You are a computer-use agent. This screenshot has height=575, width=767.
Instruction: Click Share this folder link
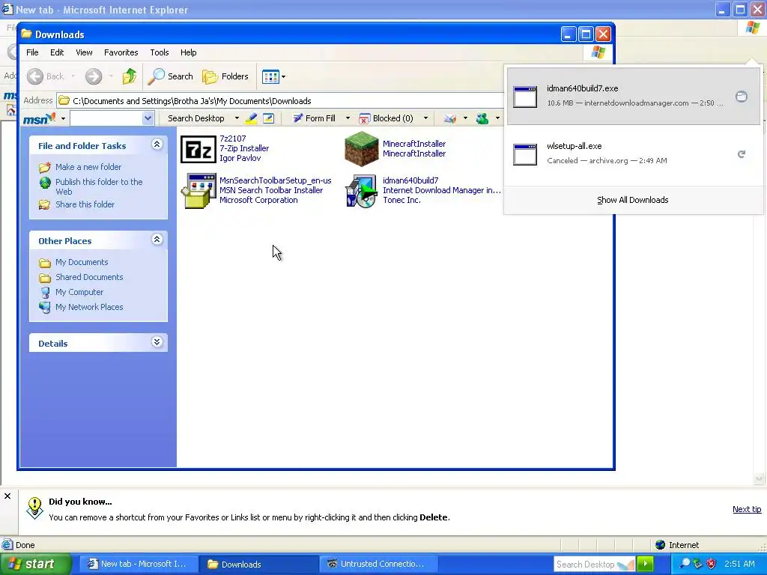(x=85, y=204)
